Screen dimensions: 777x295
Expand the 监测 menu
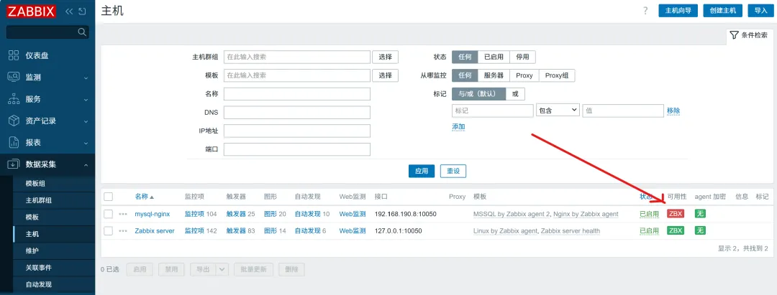[x=86, y=78]
